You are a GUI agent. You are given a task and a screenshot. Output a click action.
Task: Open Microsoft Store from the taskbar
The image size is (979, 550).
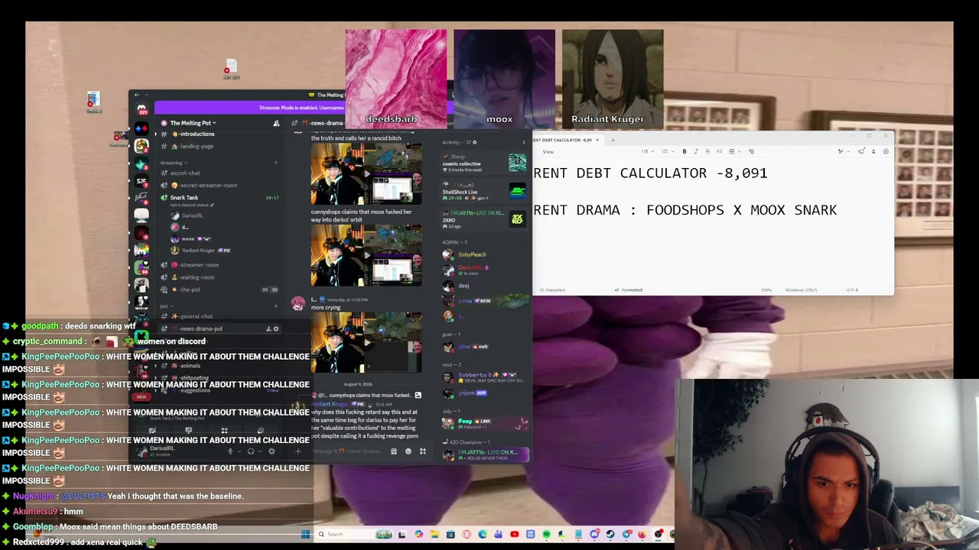point(450,535)
